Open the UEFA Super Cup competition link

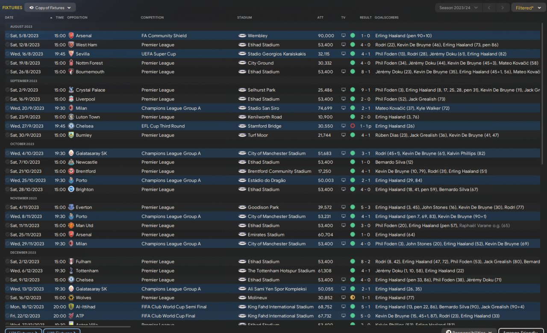click(x=159, y=54)
